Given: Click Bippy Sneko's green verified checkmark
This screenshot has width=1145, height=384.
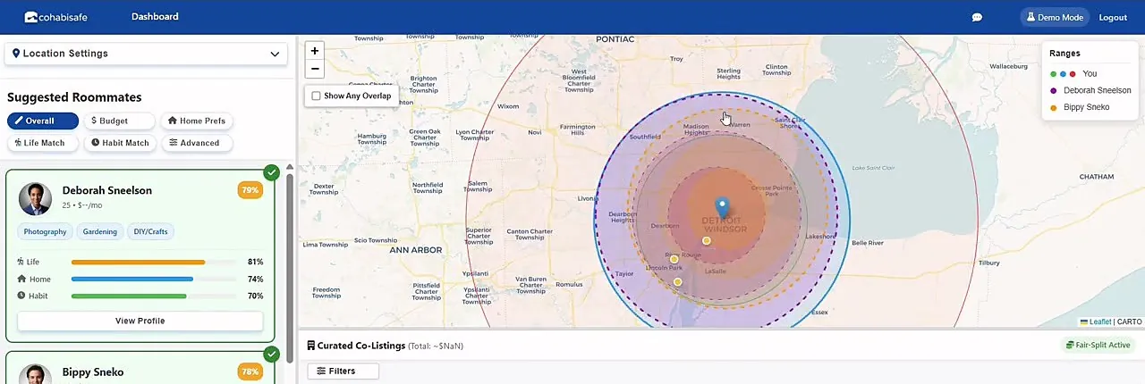Looking at the screenshot, I should tap(272, 354).
